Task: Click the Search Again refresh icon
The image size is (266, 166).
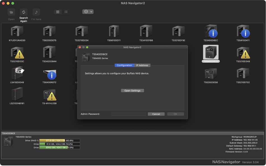Action: point(24,12)
